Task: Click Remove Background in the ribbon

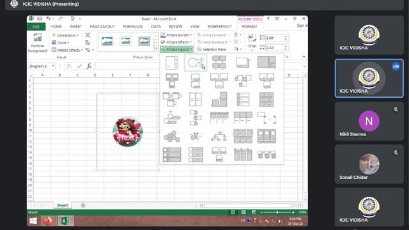Action: [x=38, y=43]
